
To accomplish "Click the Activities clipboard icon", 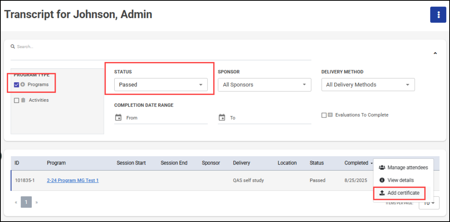I will (23, 100).
